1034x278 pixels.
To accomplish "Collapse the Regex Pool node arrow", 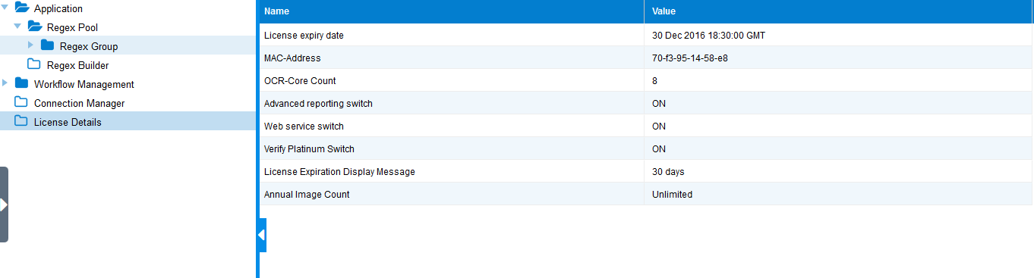I will tap(18, 27).
